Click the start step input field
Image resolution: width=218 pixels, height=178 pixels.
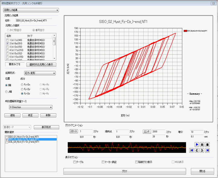coord(86,131)
